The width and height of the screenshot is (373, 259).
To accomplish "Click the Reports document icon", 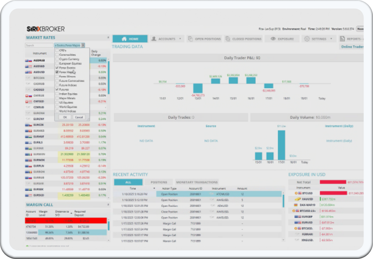I will click(x=342, y=39).
